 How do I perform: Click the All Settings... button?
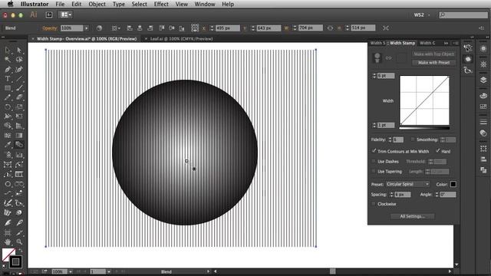point(413,216)
